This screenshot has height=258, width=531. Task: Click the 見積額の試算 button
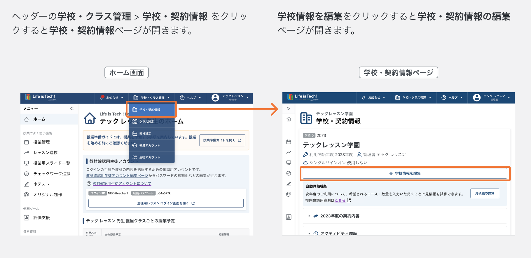click(x=484, y=193)
